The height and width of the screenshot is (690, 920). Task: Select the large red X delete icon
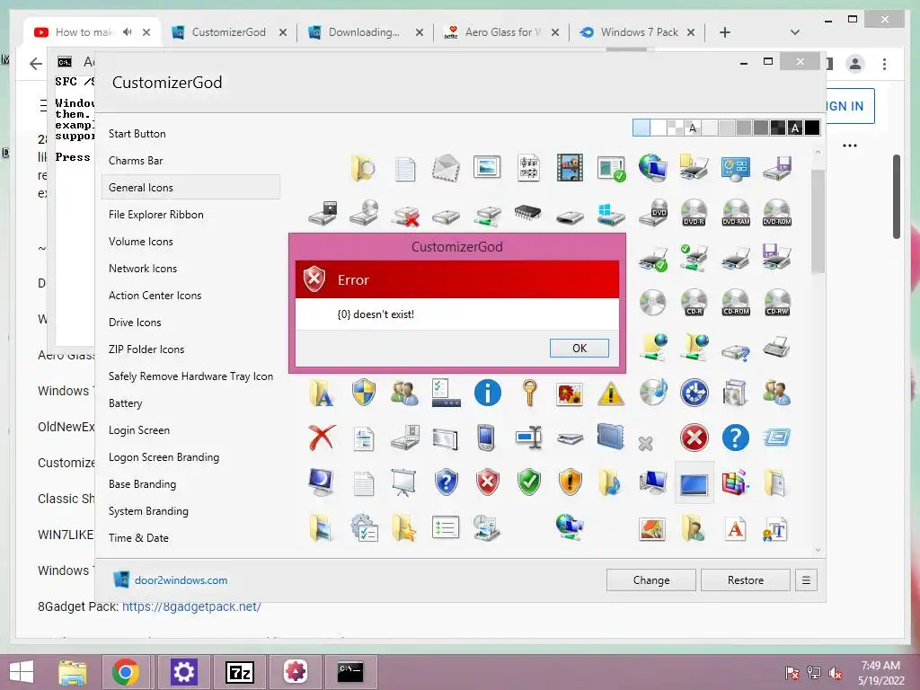pyautogui.click(x=323, y=438)
